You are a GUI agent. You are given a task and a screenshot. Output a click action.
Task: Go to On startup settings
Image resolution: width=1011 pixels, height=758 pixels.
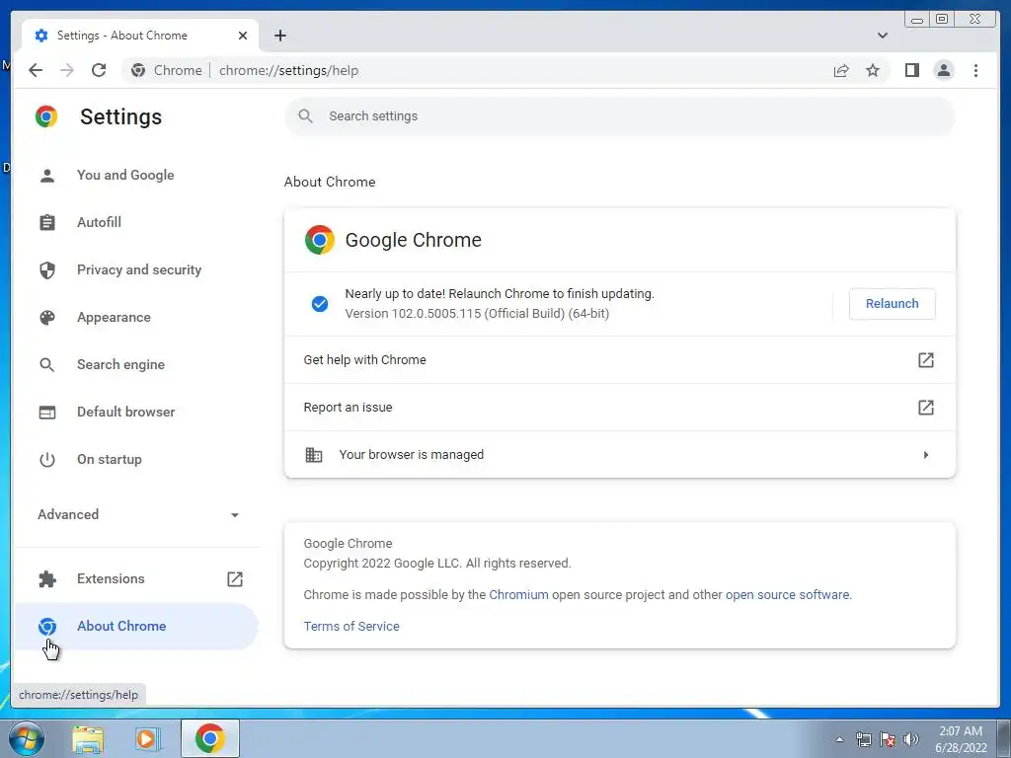pyautogui.click(x=136, y=460)
